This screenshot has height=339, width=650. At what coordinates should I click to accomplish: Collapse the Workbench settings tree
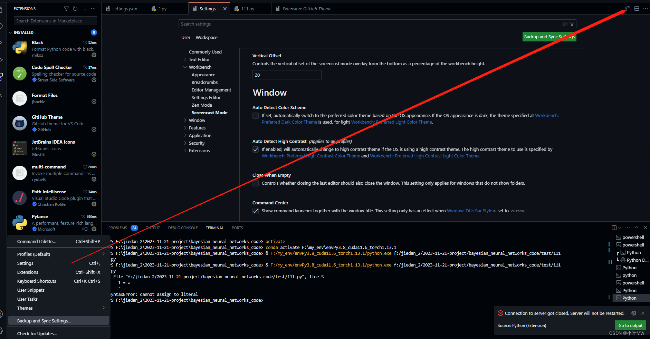(185, 67)
